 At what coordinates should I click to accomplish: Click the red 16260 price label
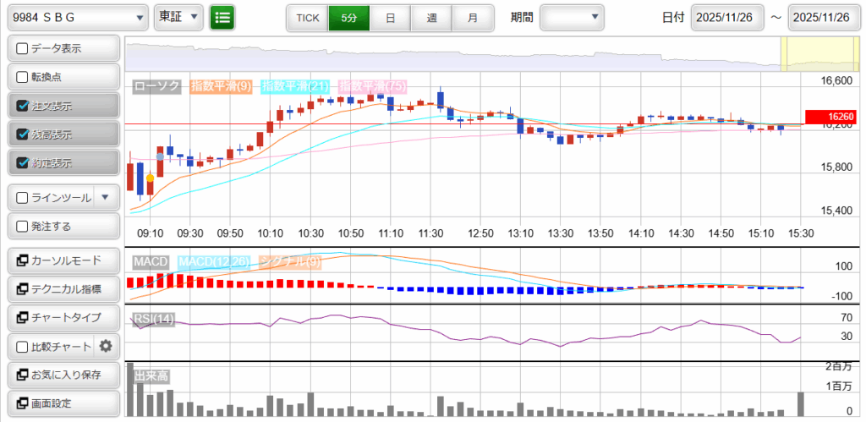pos(832,118)
